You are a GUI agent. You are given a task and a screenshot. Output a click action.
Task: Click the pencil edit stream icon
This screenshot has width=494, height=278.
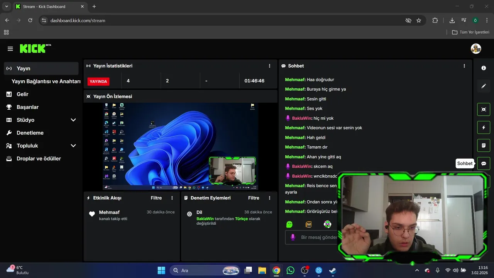(x=484, y=86)
